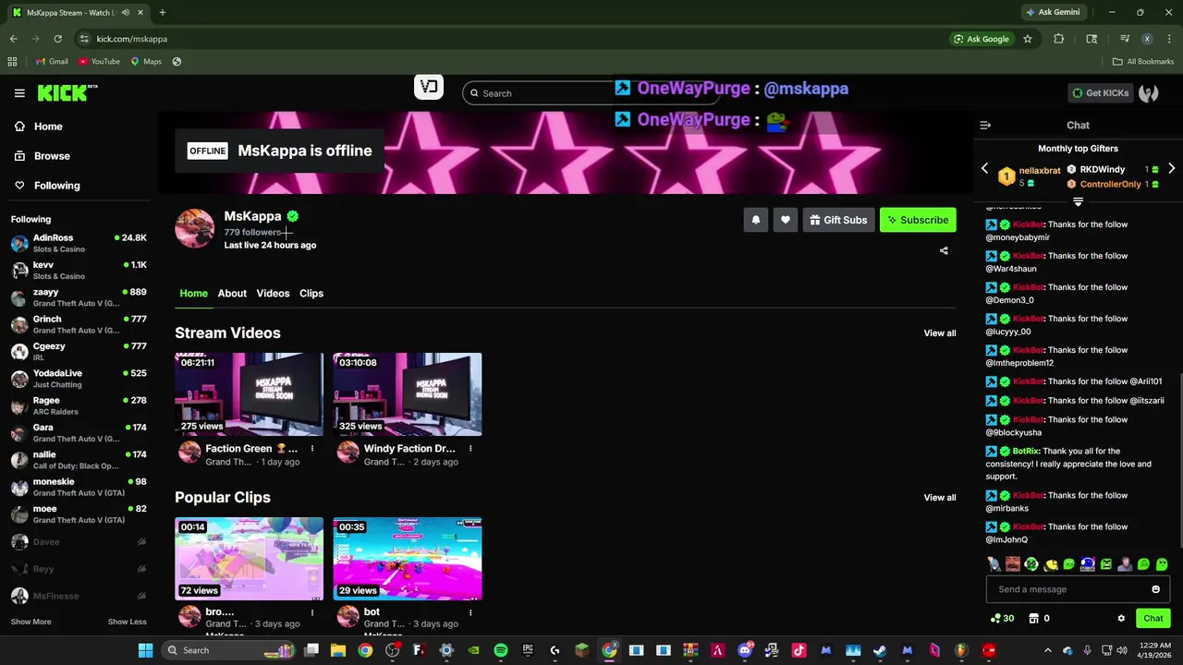This screenshot has width=1183, height=665.
Task: Open Ragee channel in Following list
Action: pyautogui.click(x=79, y=405)
